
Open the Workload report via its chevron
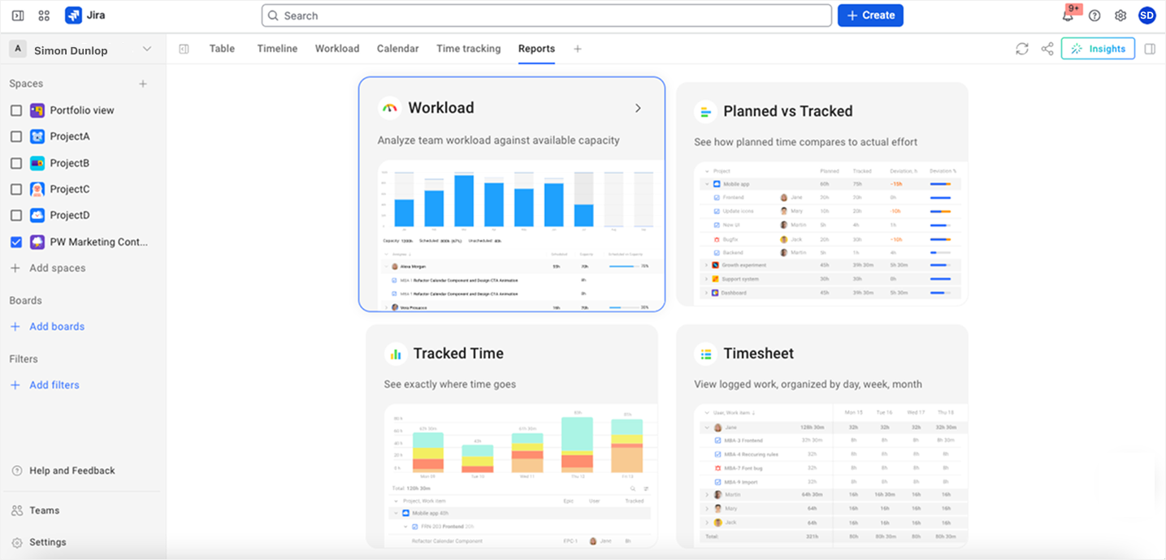coord(638,108)
